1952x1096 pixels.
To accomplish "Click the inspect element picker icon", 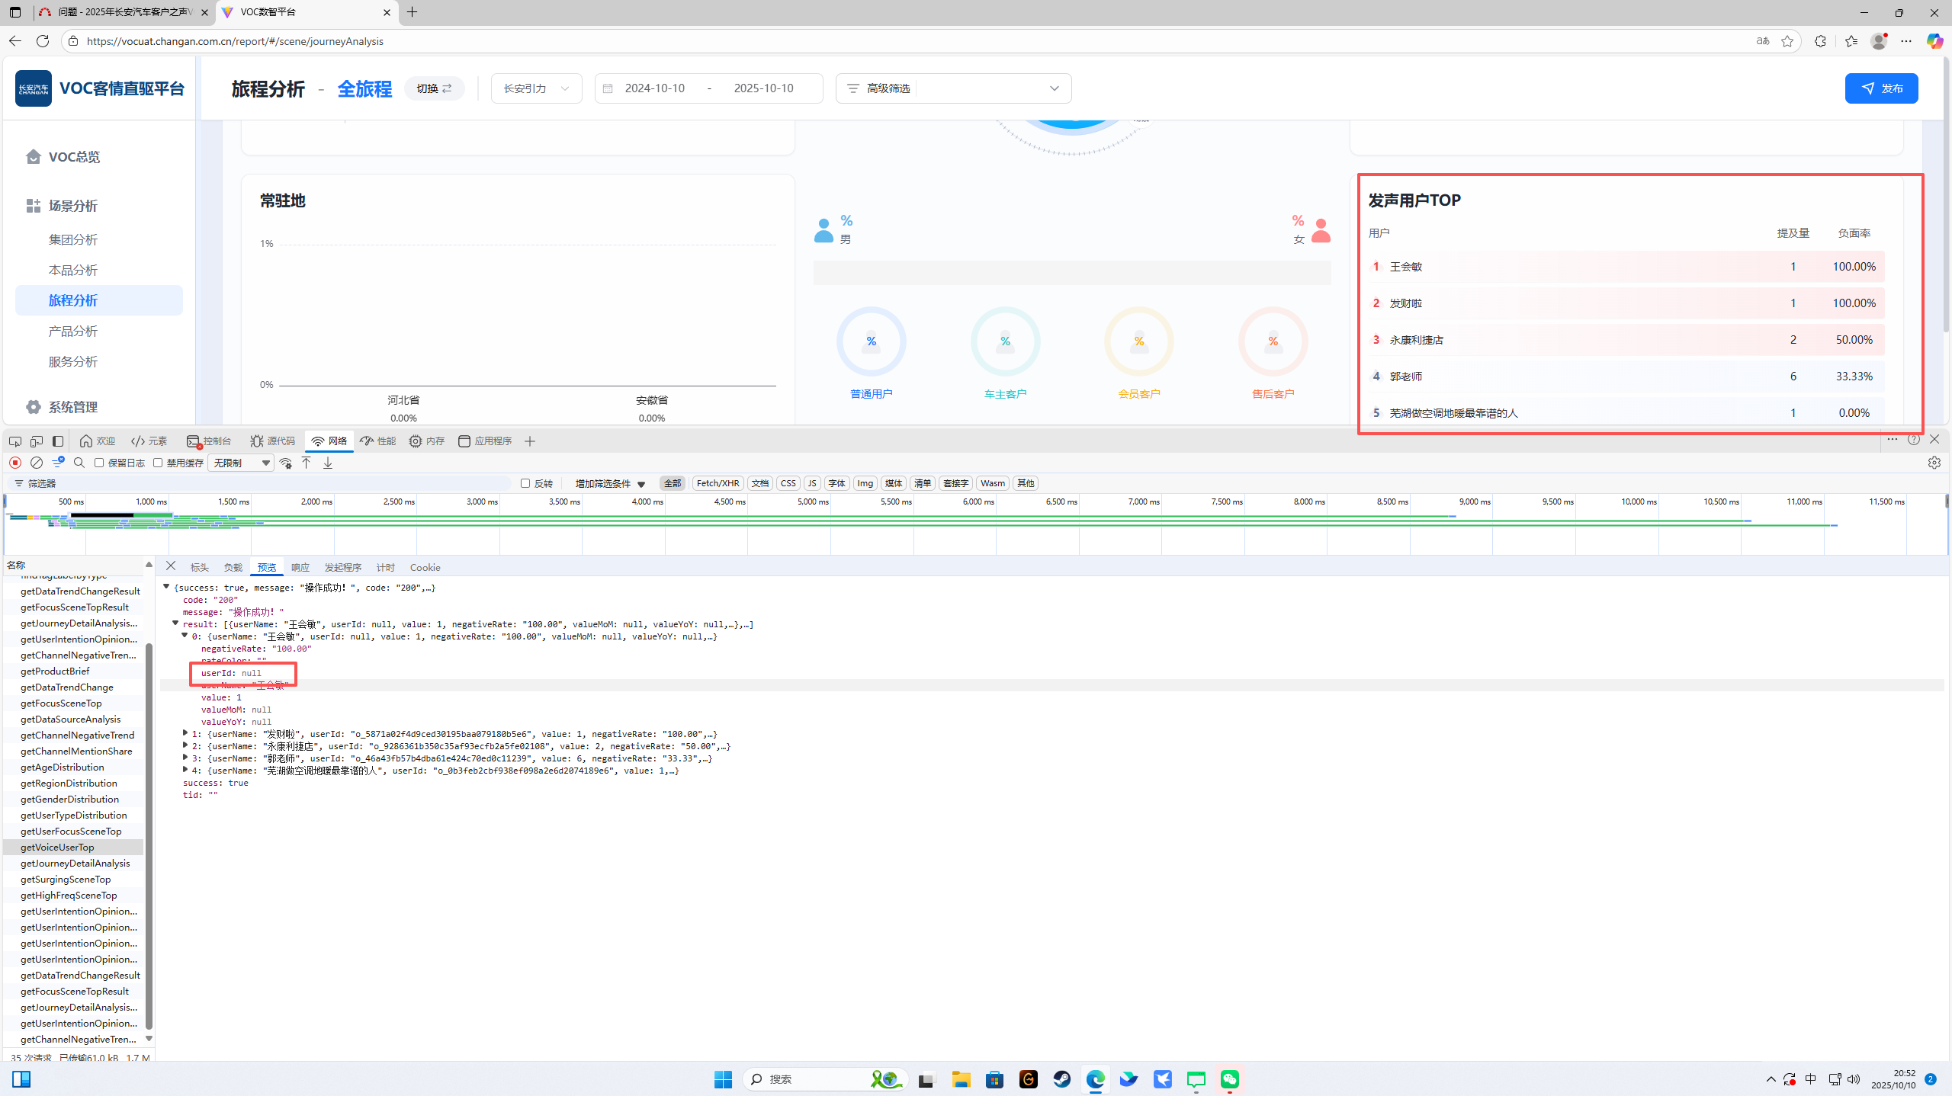I will pyautogui.click(x=15, y=441).
